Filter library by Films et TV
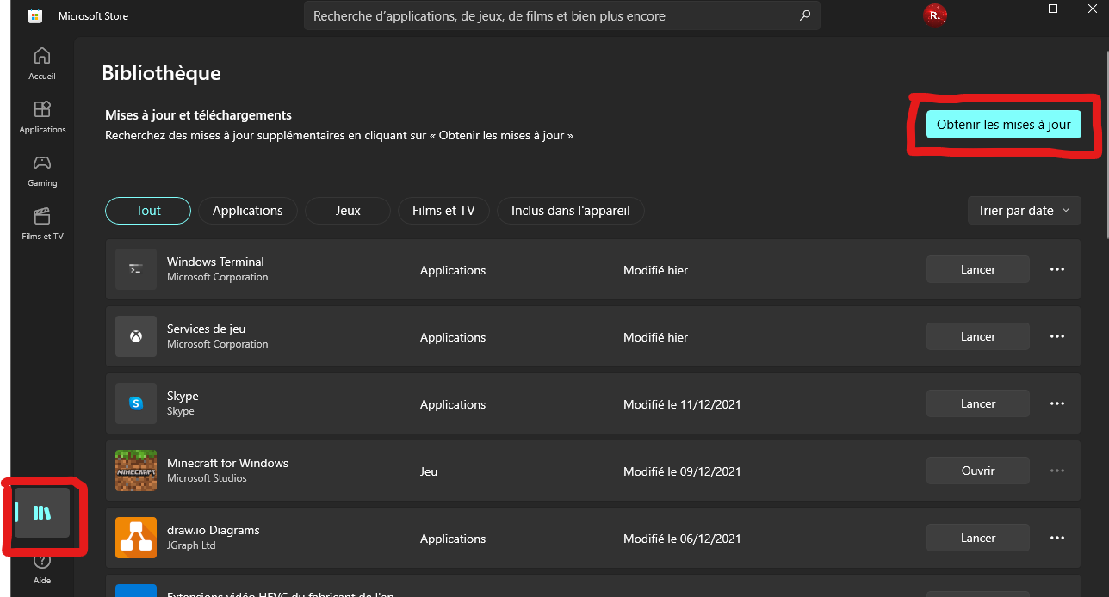Screen dimensions: 1109x597 coord(443,211)
